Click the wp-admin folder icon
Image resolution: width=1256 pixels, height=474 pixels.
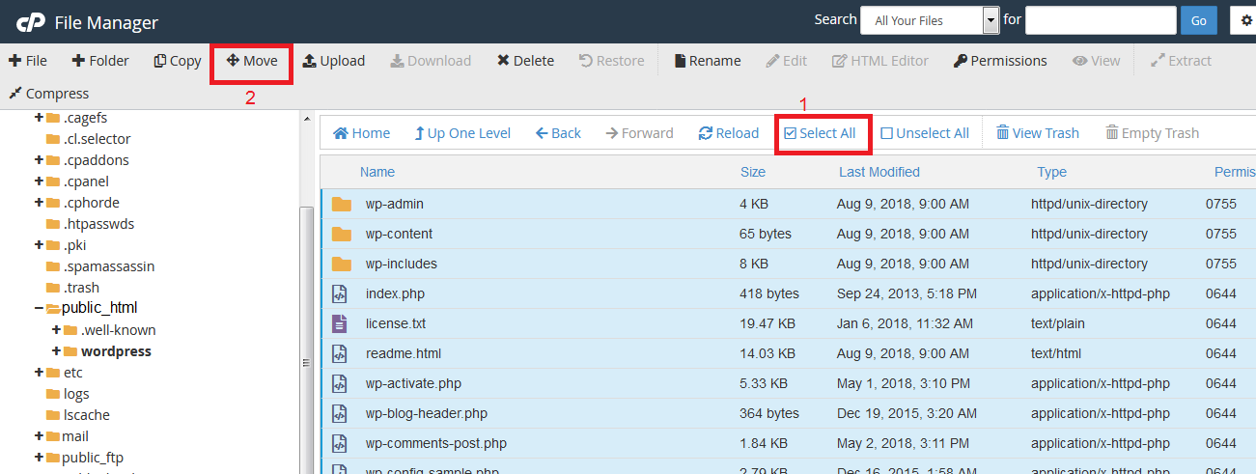click(x=341, y=204)
